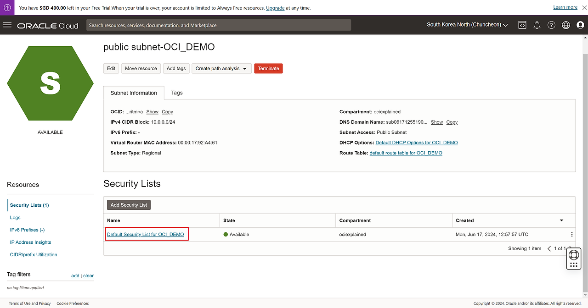This screenshot has width=588, height=308.
Task: Expand Create path analysis dropdown
Action: 221,68
